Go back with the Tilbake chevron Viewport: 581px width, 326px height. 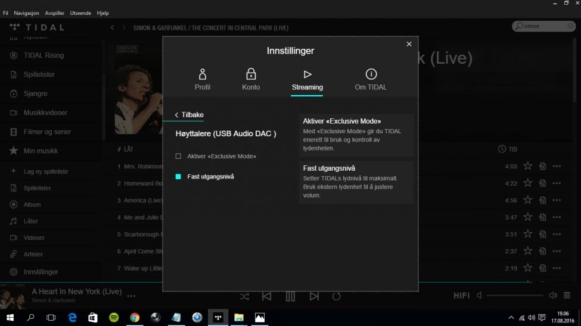click(x=176, y=115)
